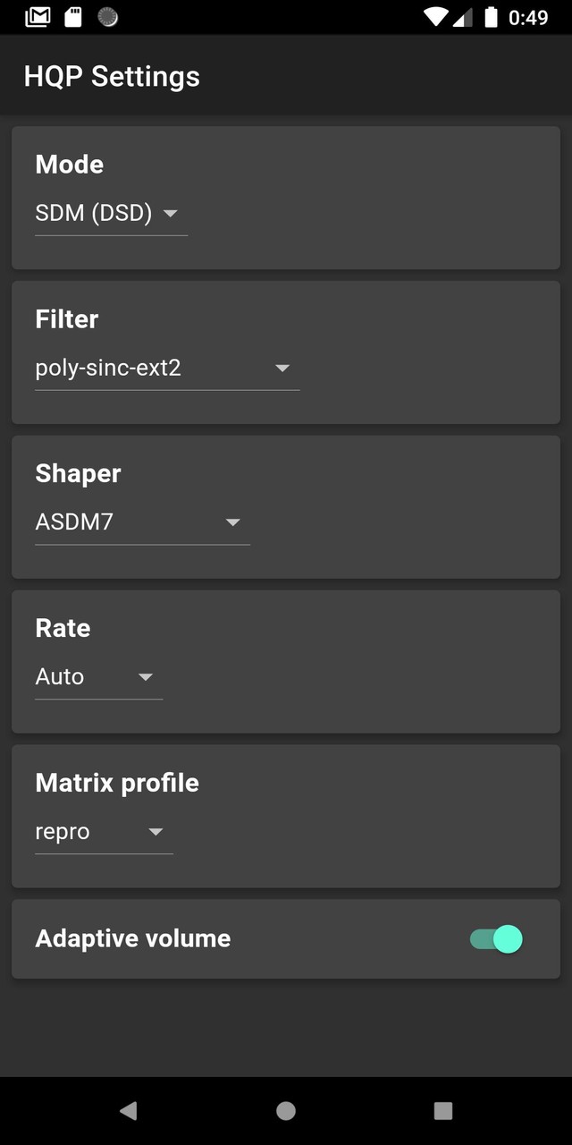Tap the Adaptive volume setting row
The image size is (572, 1145).
286,938
